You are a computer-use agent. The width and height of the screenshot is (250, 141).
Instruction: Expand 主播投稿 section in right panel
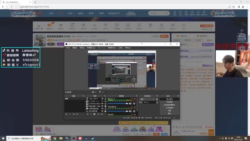point(182,36)
